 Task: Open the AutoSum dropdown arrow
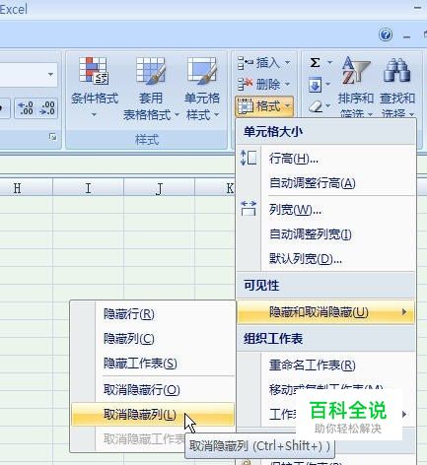329,62
